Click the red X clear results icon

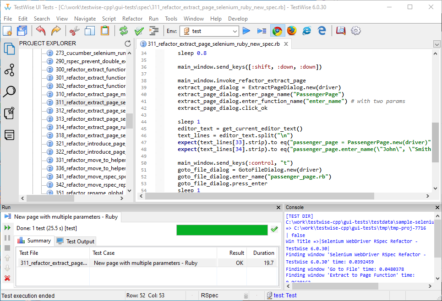pos(7,278)
